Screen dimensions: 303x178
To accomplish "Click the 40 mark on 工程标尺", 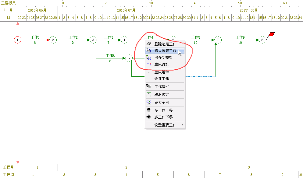I will (196, 3).
